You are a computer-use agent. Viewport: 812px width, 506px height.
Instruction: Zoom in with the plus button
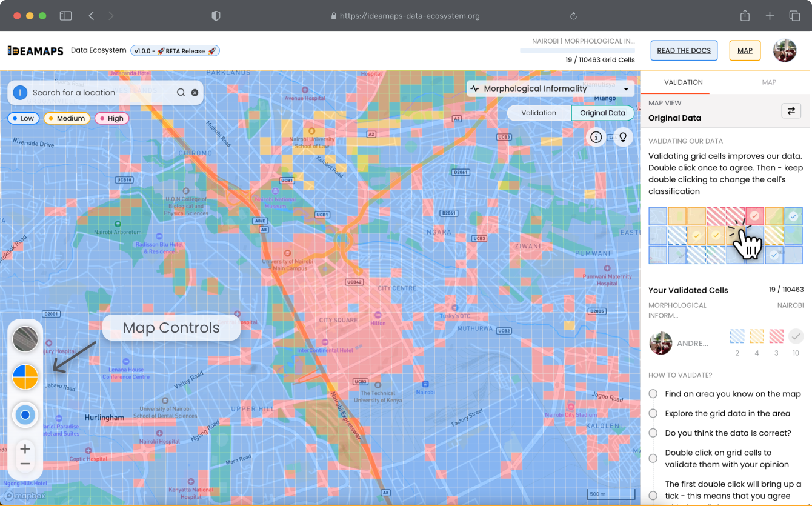(25, 449)
